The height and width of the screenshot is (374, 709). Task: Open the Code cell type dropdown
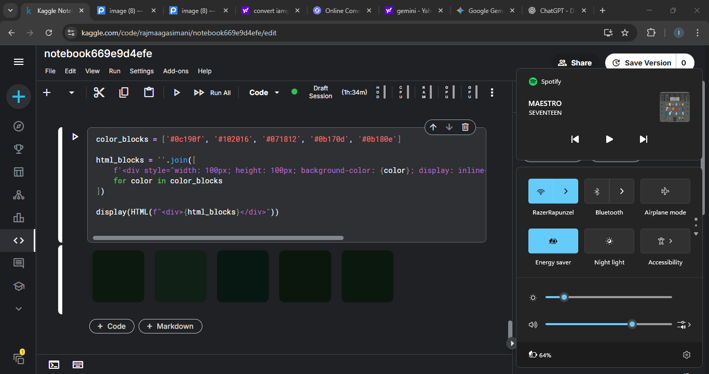click(x=264, y=92)
